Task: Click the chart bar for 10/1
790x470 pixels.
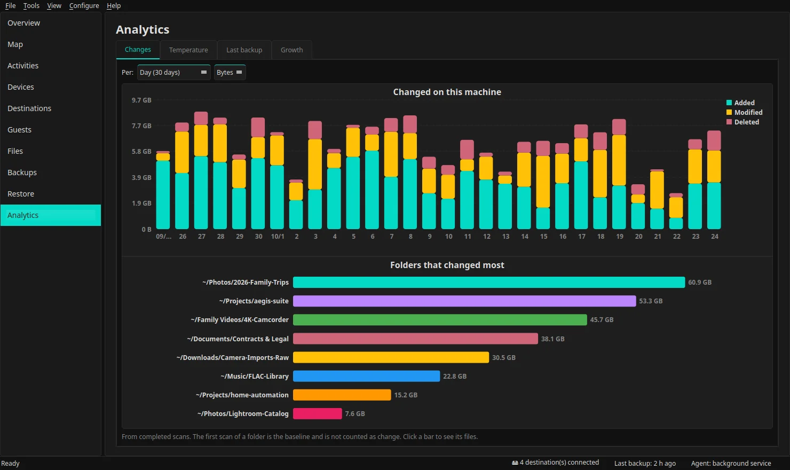Action: coord(277,181)
